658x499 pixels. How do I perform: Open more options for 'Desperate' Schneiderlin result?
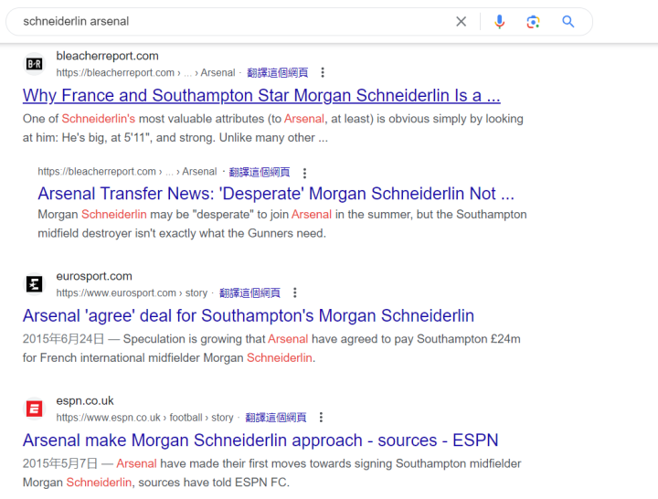pyautogui.click(x=304, y=172)
